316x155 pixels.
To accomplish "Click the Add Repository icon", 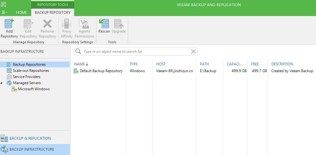I will [x=9, y=24].
